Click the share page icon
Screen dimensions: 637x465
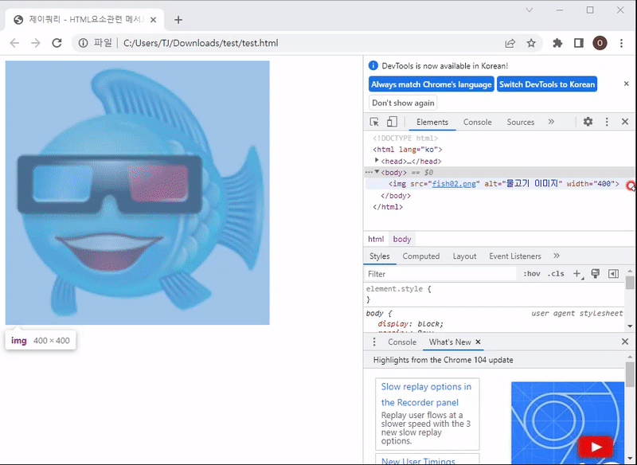pyautogui.click(x=510, y=43)
